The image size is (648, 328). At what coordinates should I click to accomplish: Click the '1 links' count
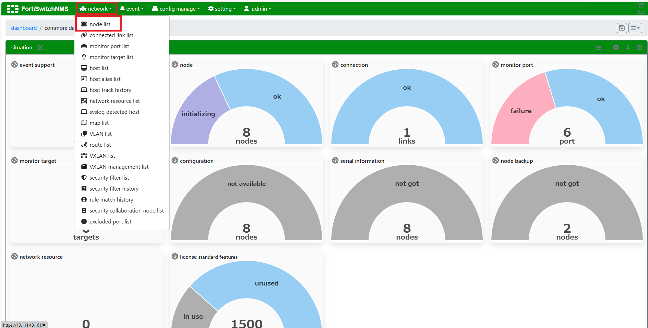click(407, 136)
